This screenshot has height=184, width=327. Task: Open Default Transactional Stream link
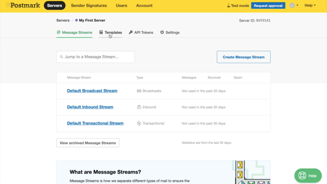pyautogui.click(x=95, y=123)
